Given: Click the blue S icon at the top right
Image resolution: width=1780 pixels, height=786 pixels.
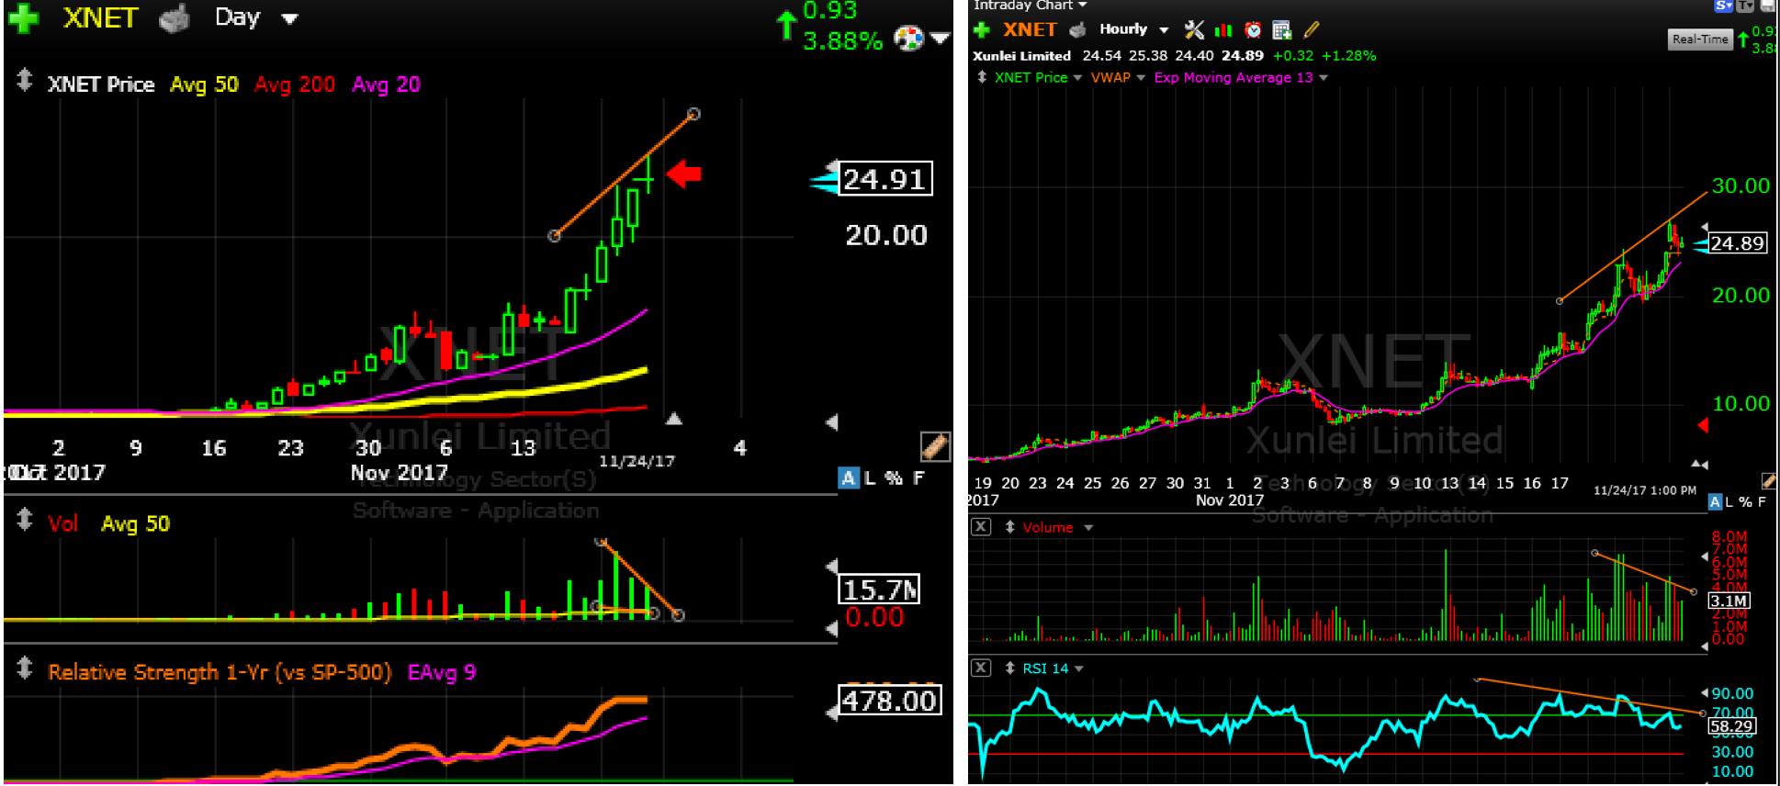Looking at the screenshot, I should [1724, 6].
